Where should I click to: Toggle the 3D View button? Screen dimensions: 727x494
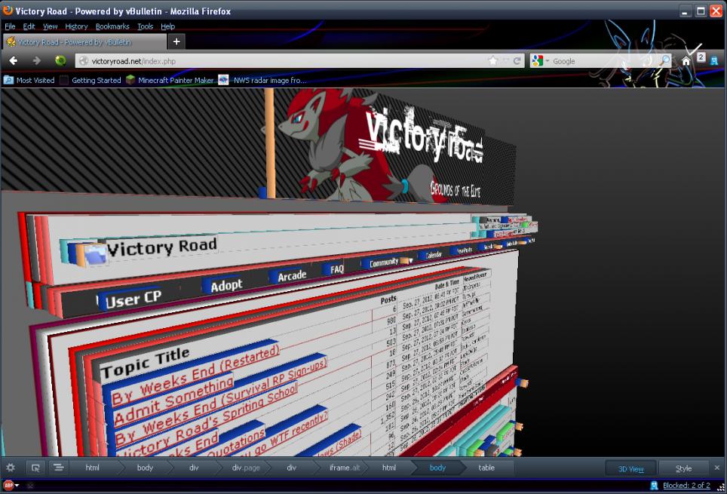pyautogui.click(x=630, y=468)
